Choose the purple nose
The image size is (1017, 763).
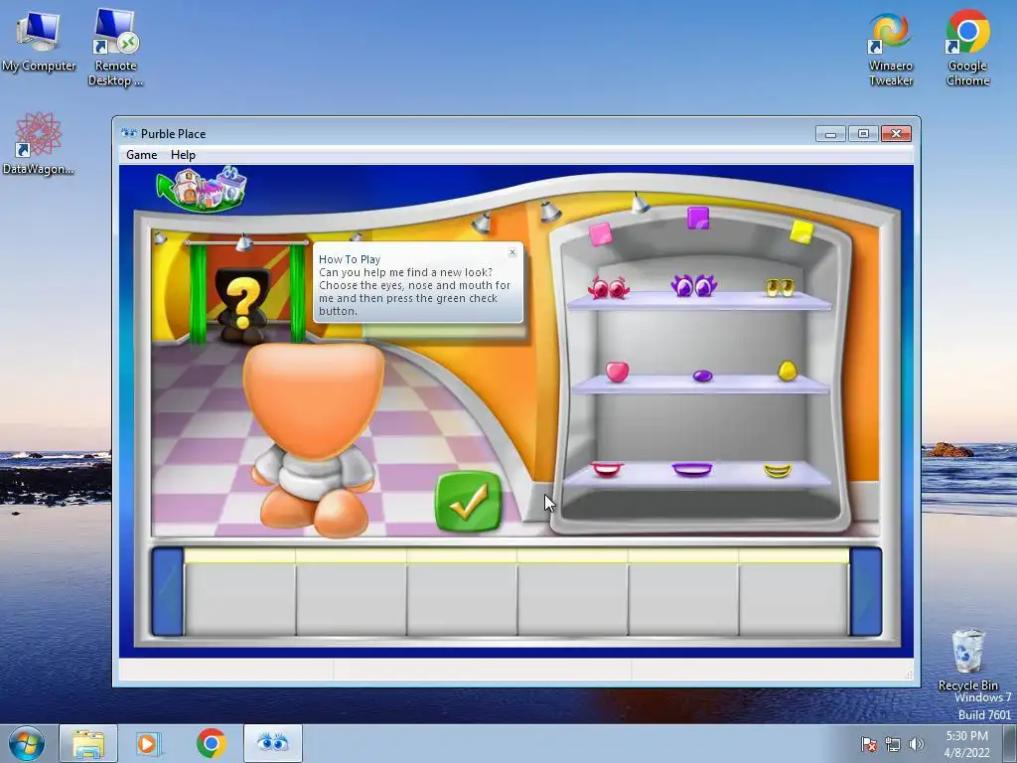pos(702,376)
